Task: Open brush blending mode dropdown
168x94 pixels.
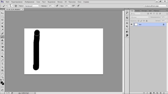Action: (x=32, y=6)
